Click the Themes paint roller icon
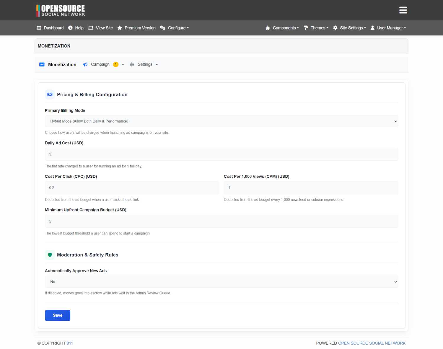The image size is (443, 349). click(x=306, y=28)
